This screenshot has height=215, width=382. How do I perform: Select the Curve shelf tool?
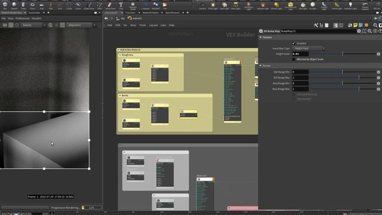(78, 5)
